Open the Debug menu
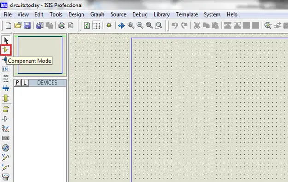 point(140,15)
